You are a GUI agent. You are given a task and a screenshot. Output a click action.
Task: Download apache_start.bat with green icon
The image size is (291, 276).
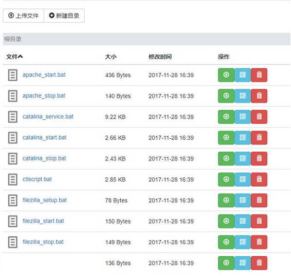pos(226,75)
